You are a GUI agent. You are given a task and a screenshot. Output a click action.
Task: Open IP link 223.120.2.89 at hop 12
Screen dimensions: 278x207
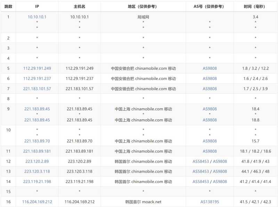(37, 161)
